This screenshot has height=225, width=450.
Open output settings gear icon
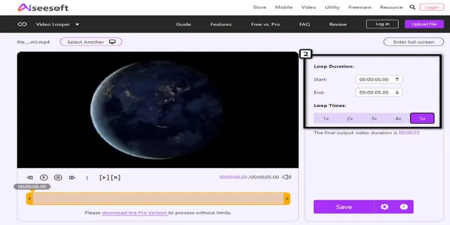pos(384,206)
